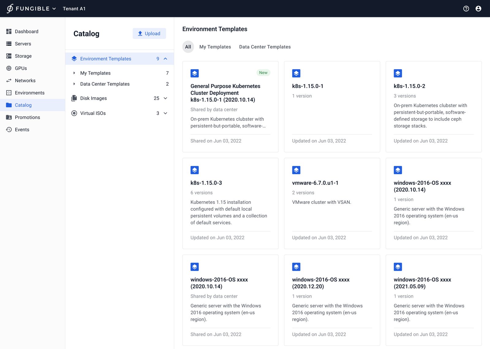Click the Events history clock icon
The width and height of the screenshot is (490, 349).
click(9, 130)
